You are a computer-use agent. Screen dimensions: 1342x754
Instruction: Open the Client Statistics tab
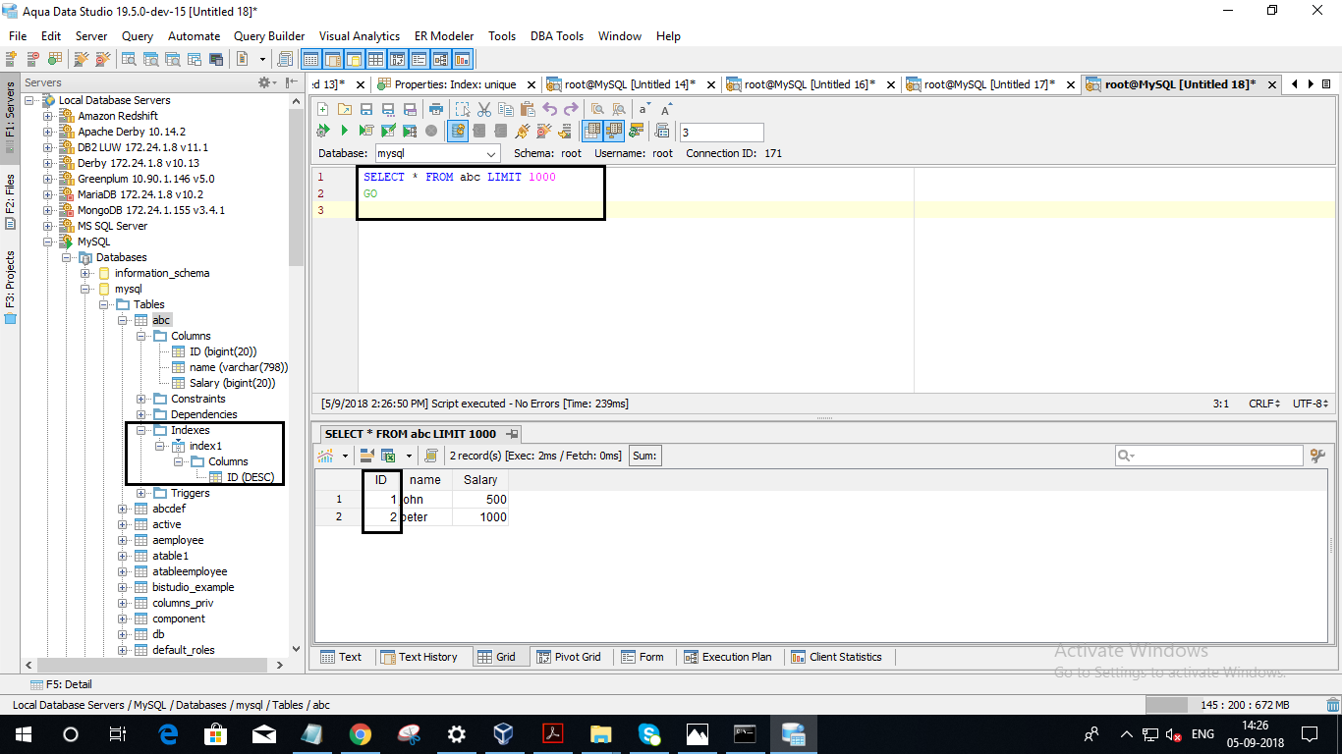click(836, 657)
